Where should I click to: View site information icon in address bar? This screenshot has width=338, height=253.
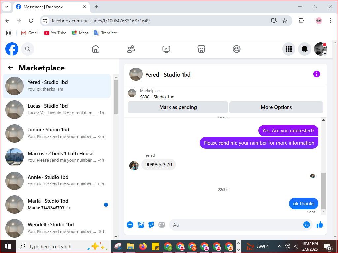point(45,21)
